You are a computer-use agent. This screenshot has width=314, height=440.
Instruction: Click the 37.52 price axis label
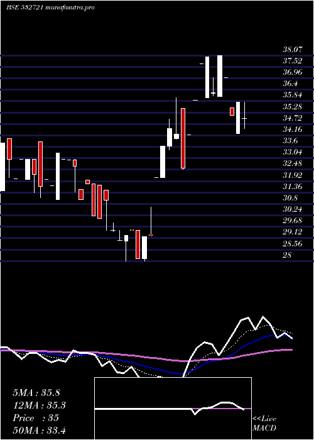(293, 61)
